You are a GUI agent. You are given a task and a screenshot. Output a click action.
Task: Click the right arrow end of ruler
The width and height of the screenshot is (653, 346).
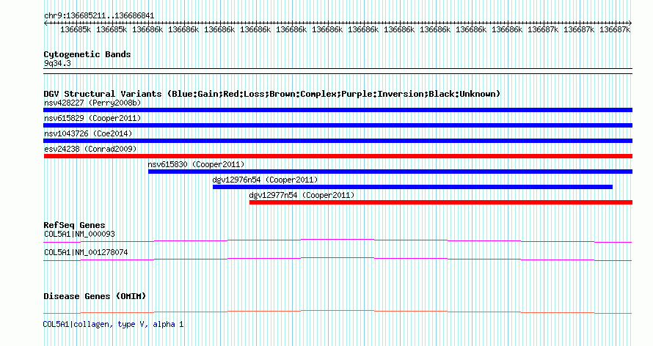[x=630, y=23]
